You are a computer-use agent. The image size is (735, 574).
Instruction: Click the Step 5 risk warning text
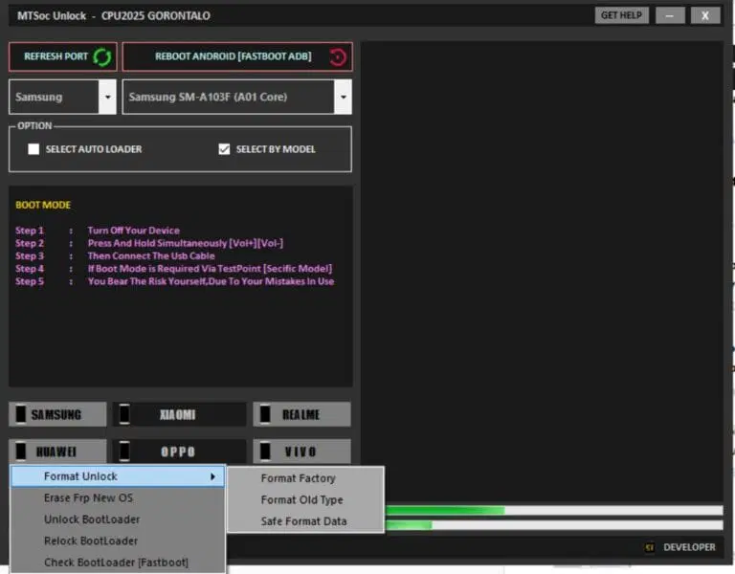coord(211,281)
